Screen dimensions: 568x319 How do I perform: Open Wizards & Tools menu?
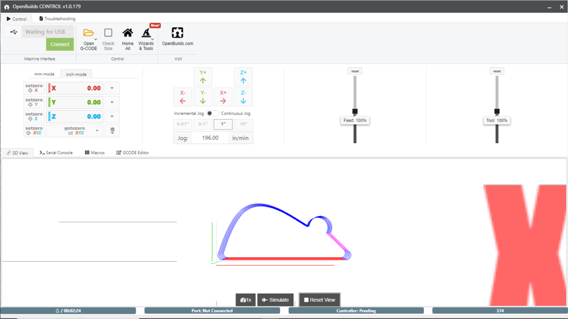click(x=146, y=34)
